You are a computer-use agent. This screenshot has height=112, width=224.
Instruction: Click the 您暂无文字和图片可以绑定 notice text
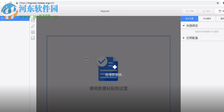207,32
